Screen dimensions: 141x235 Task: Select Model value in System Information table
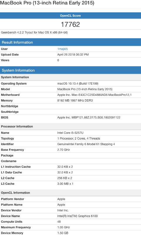pyautogui.click(x=85, y=89)
